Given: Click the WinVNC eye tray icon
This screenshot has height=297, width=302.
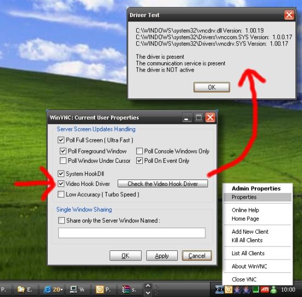Looking at the screenshot, I should (219, 289).
